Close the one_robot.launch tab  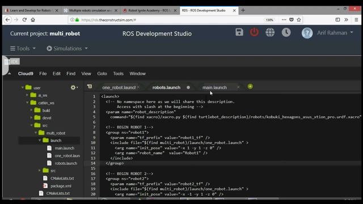[138, 87]
